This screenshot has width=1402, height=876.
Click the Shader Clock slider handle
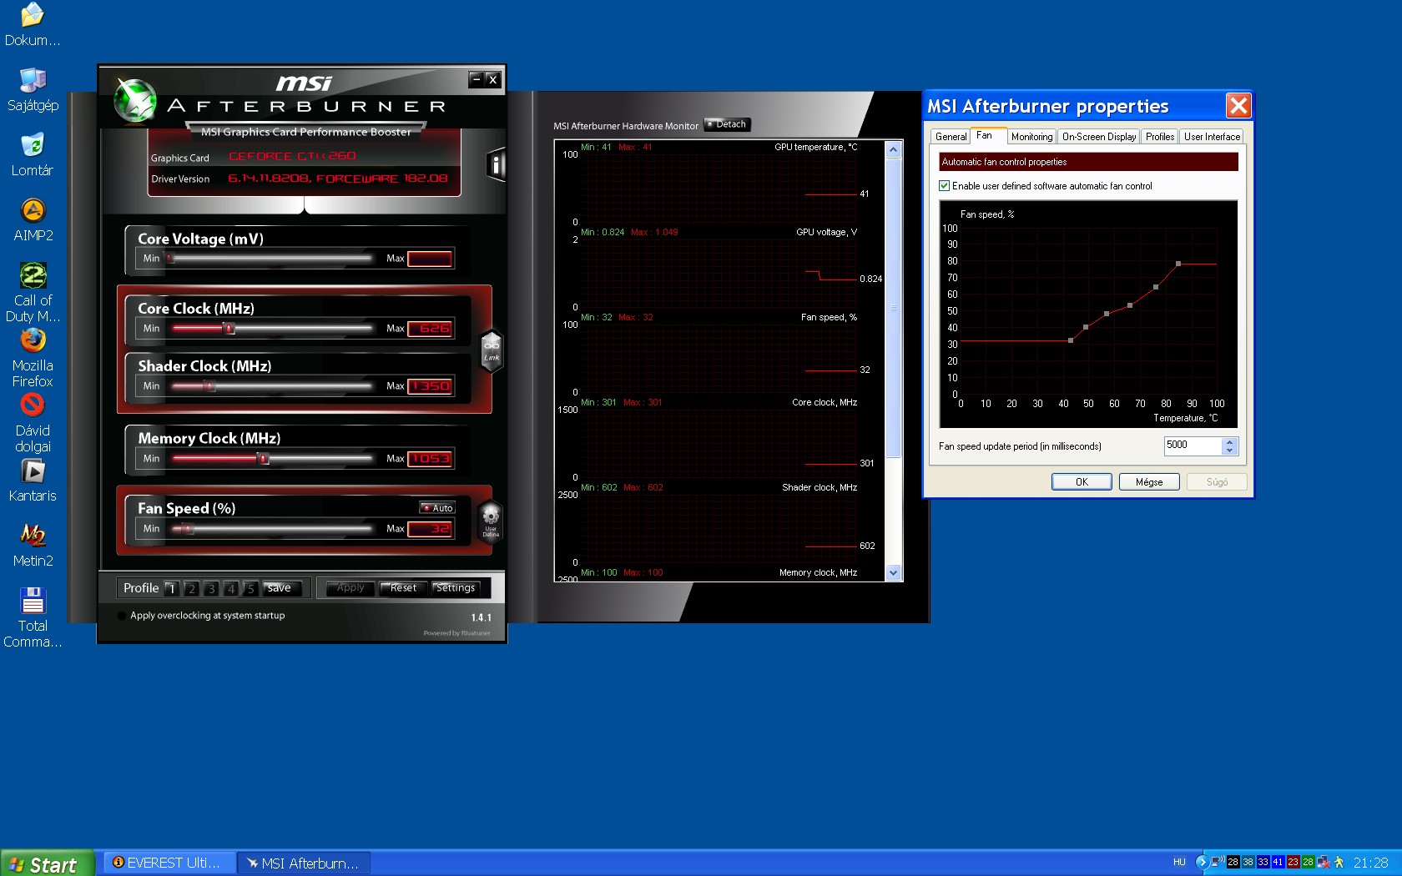pos(209,386)
